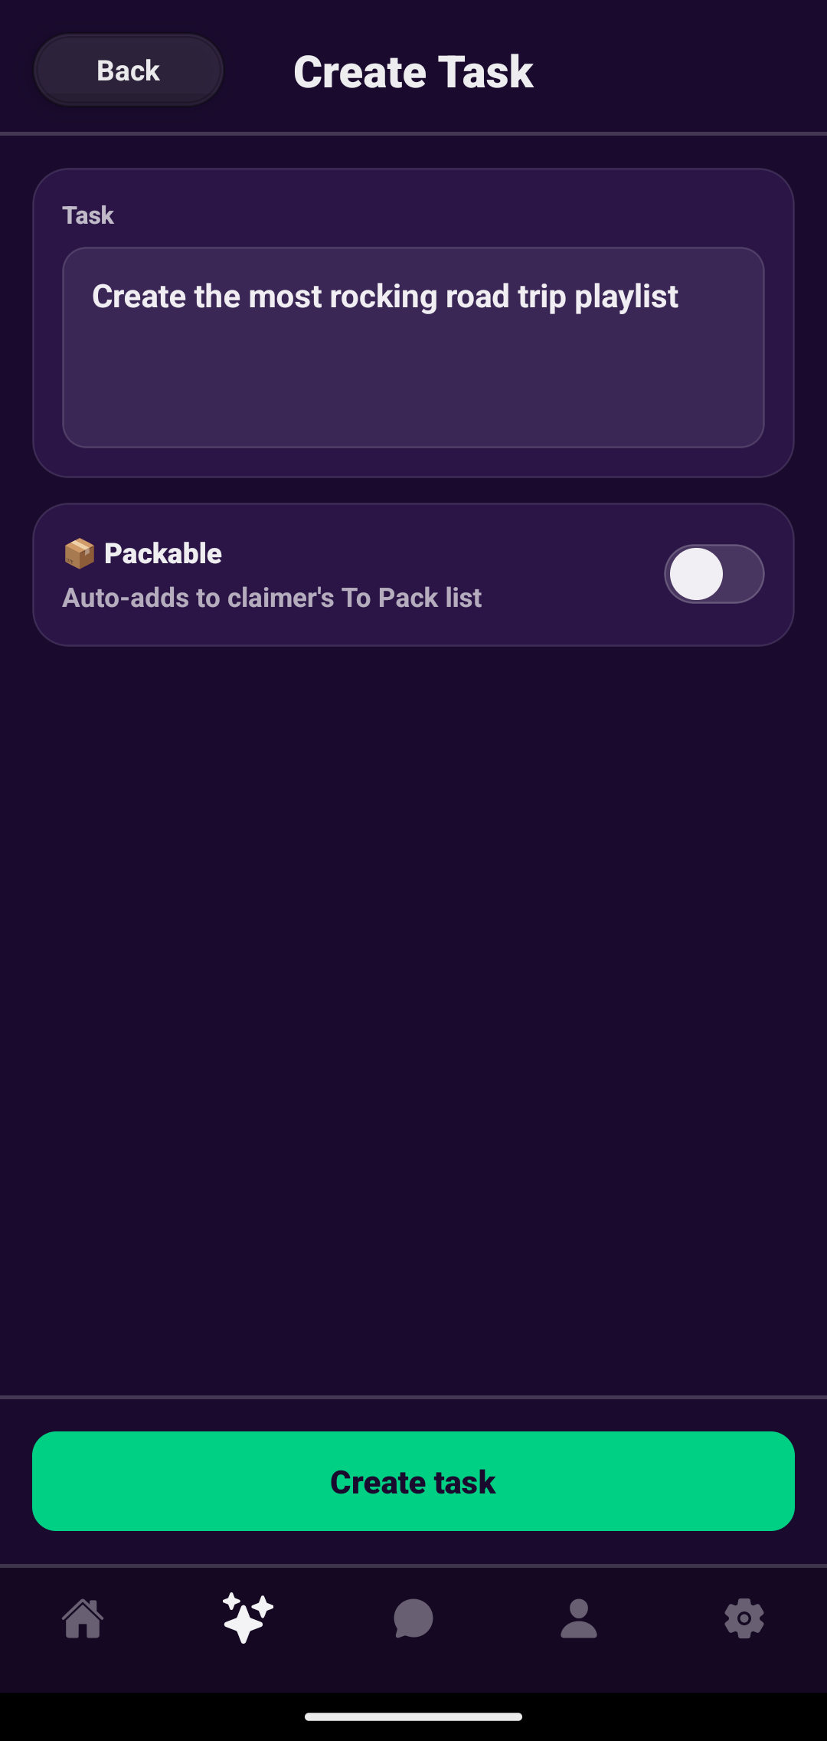
Task: Click the 'Create Task' page title
Action: pyautogui.click(x=413, y=72)
